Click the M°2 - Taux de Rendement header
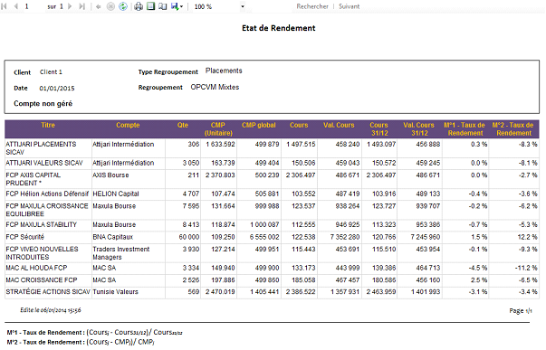Image resolution: width=546 pixels, height=350 pixels. pyautogui.click(x=512, y=129)
